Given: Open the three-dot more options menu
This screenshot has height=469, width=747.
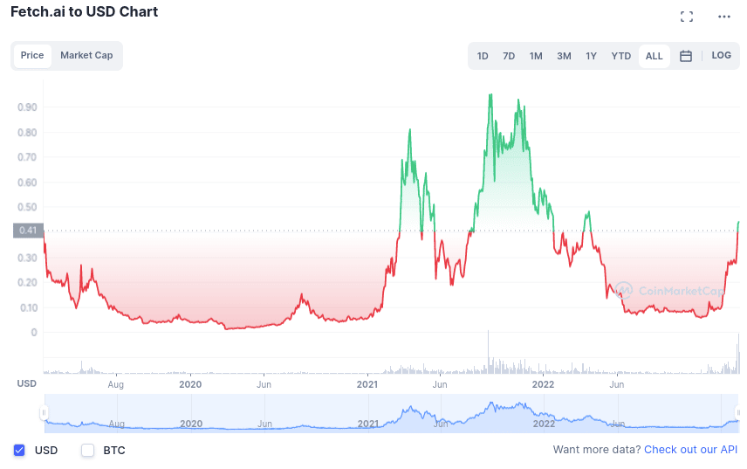Looking at the screenshot, I should point(724,17).
